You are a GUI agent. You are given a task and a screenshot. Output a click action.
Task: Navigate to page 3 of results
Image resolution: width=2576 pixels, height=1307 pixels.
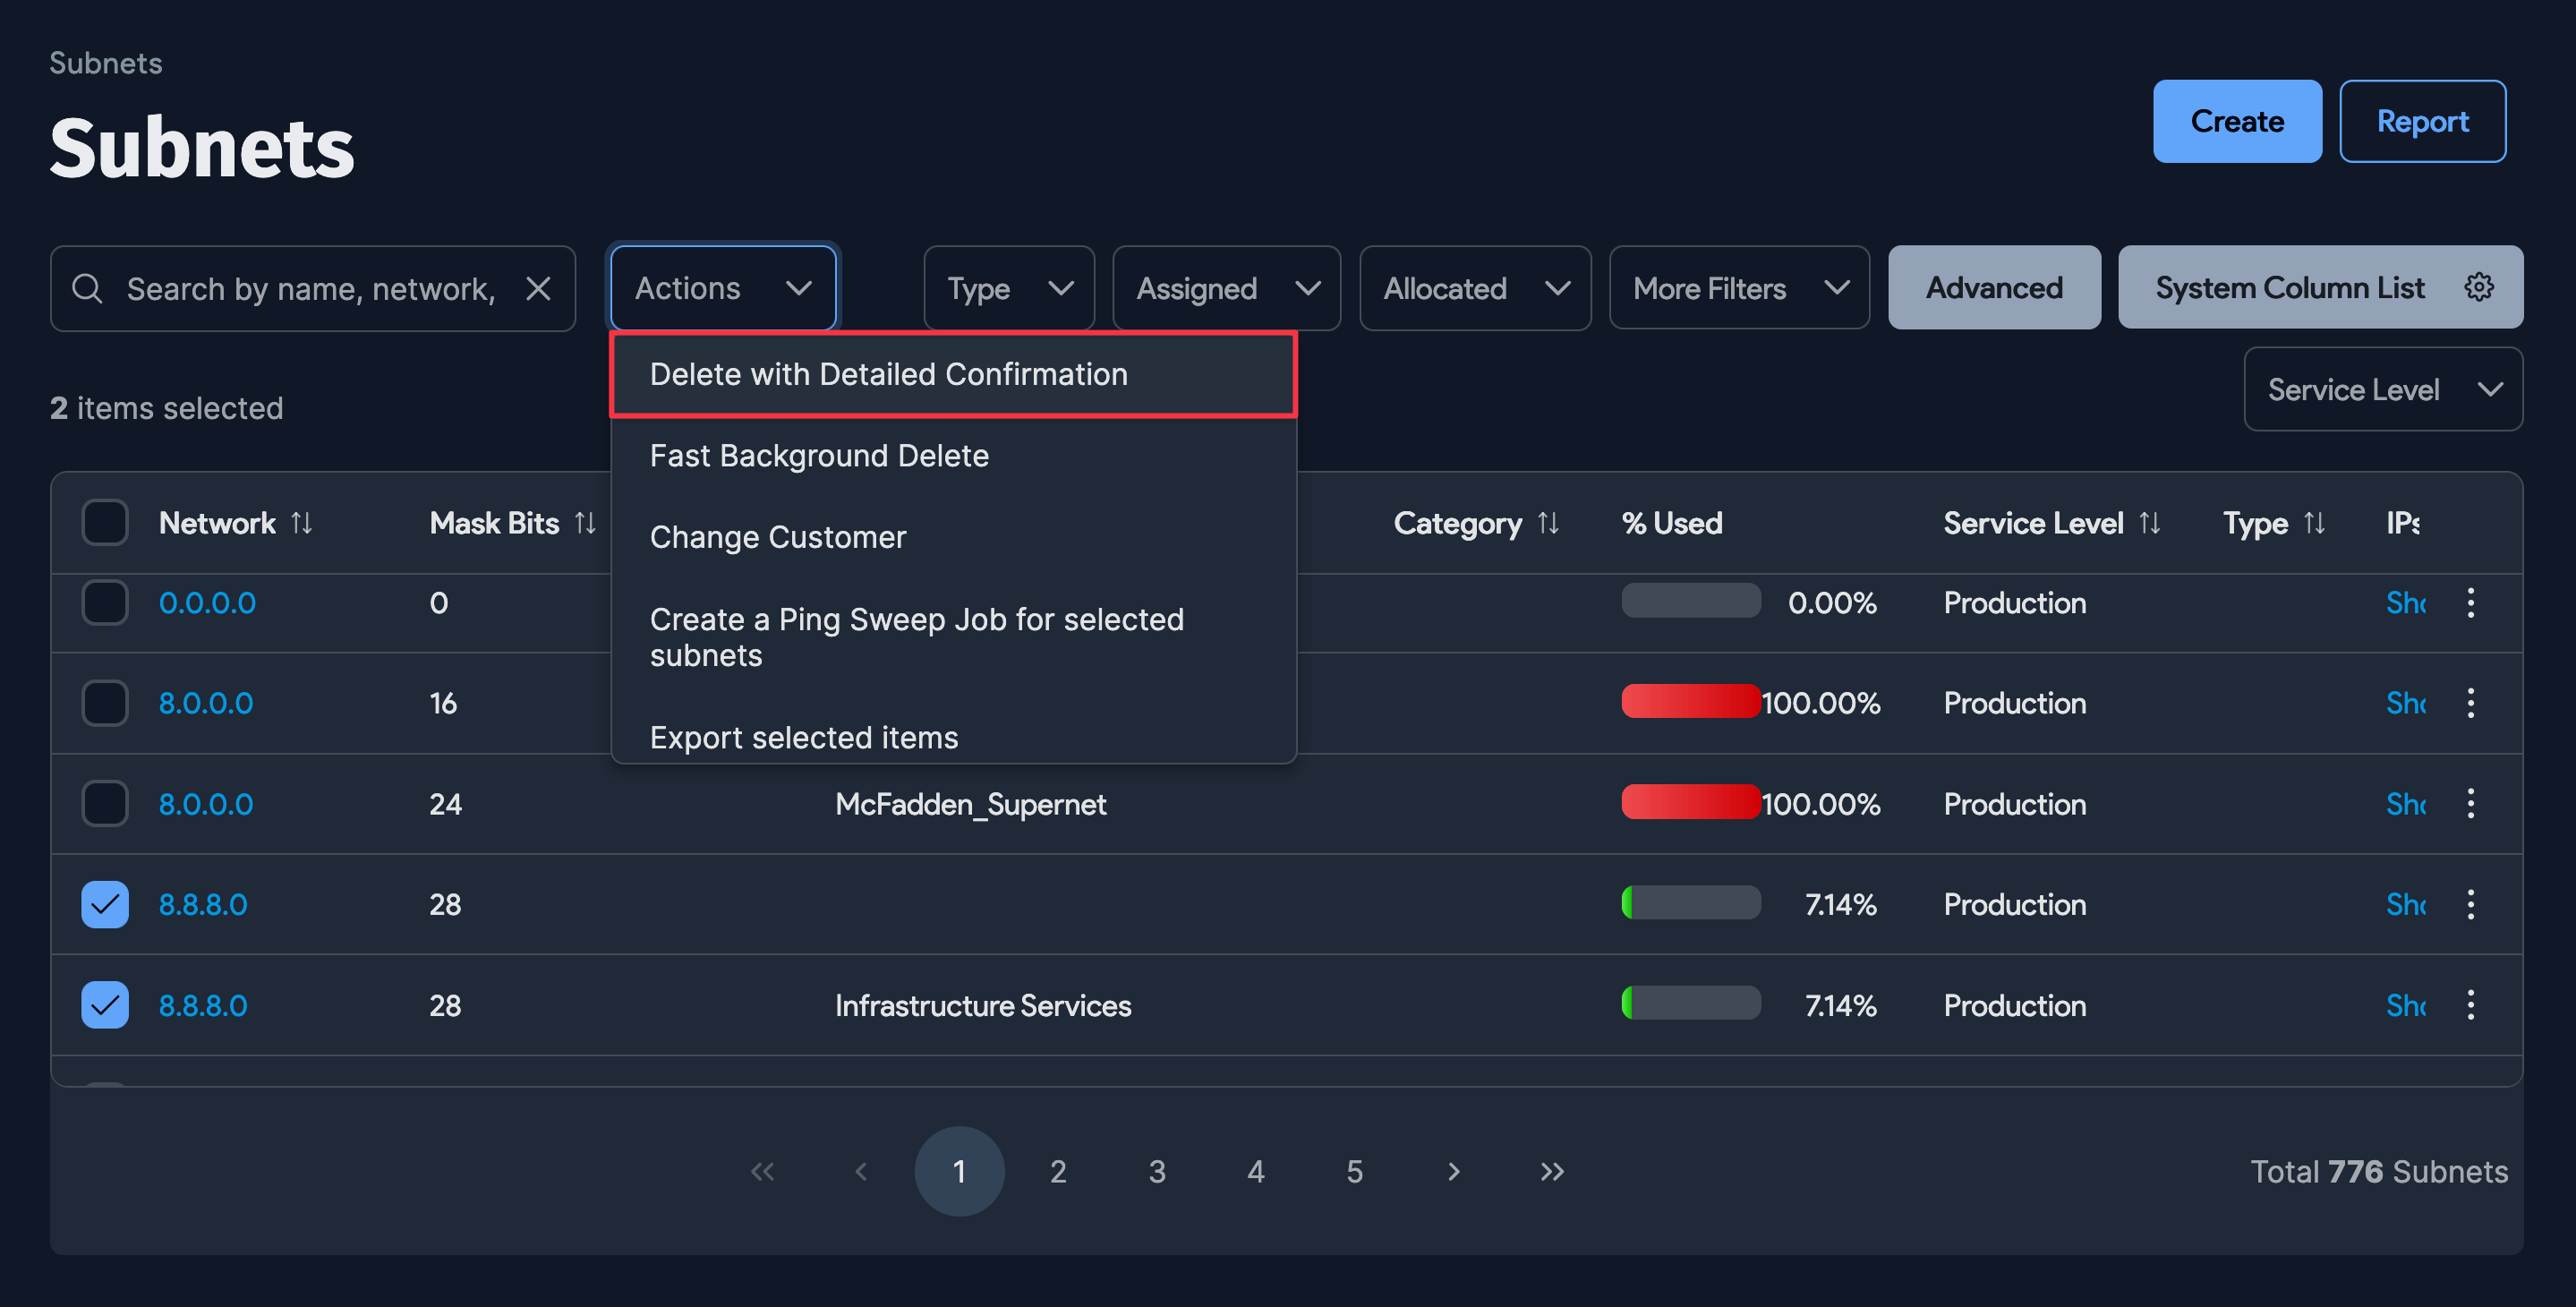1157,1171
